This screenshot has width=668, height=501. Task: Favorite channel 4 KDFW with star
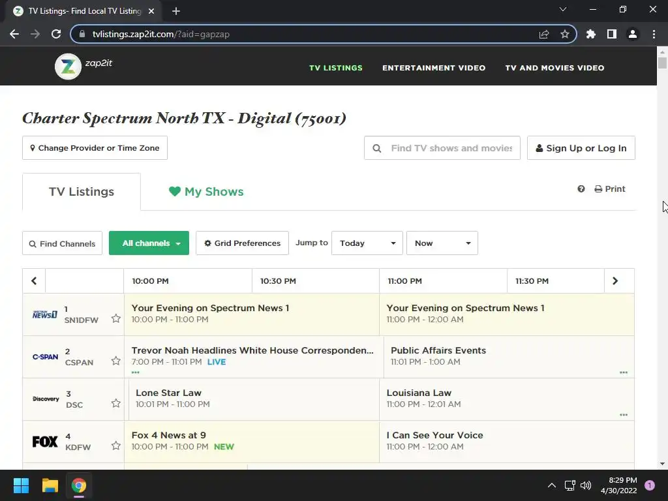click(116, 446)
